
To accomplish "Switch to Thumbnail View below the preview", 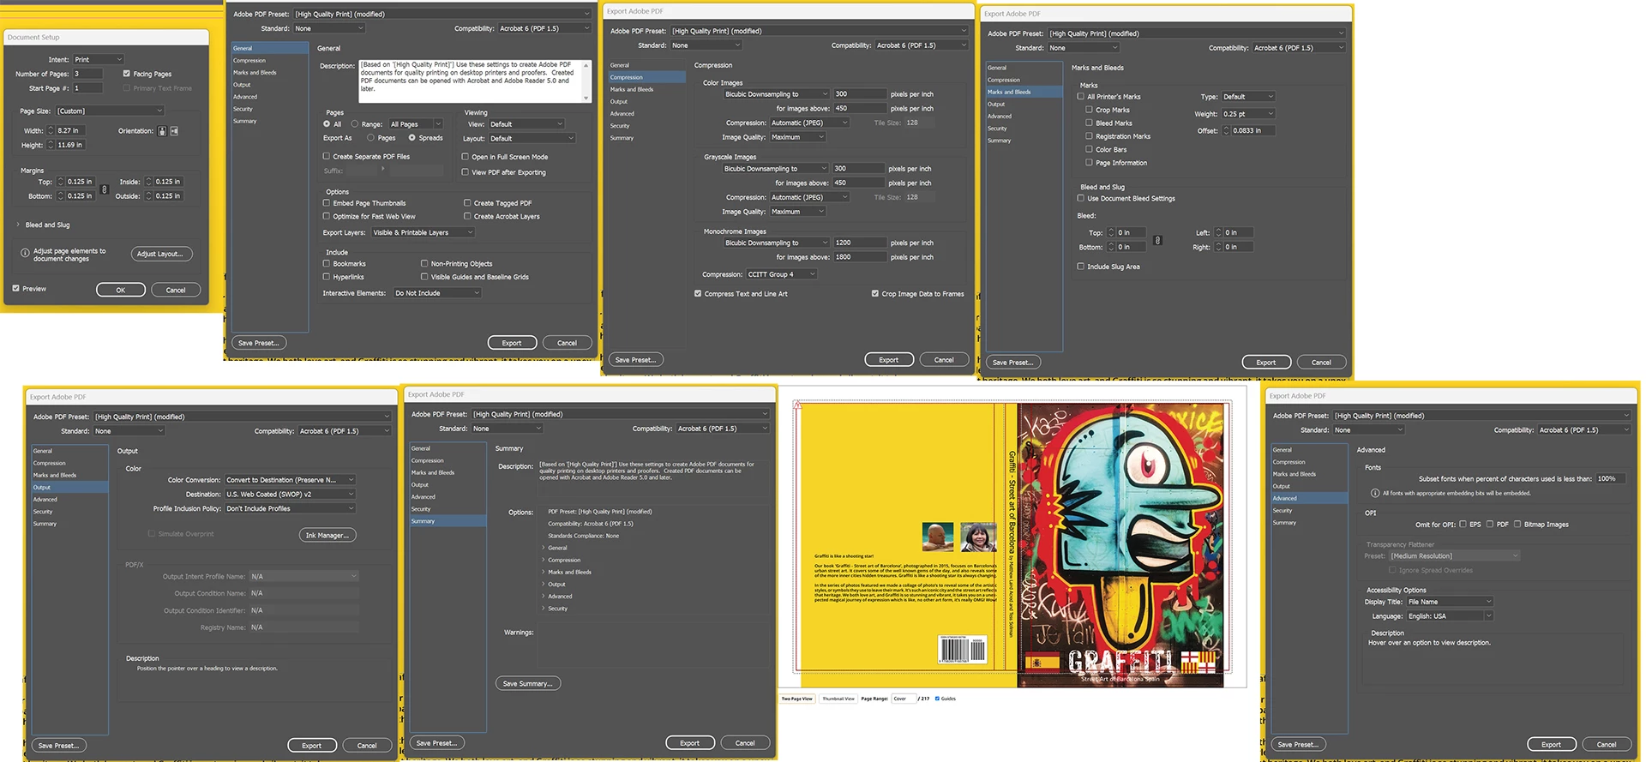I will click(838, 699).
